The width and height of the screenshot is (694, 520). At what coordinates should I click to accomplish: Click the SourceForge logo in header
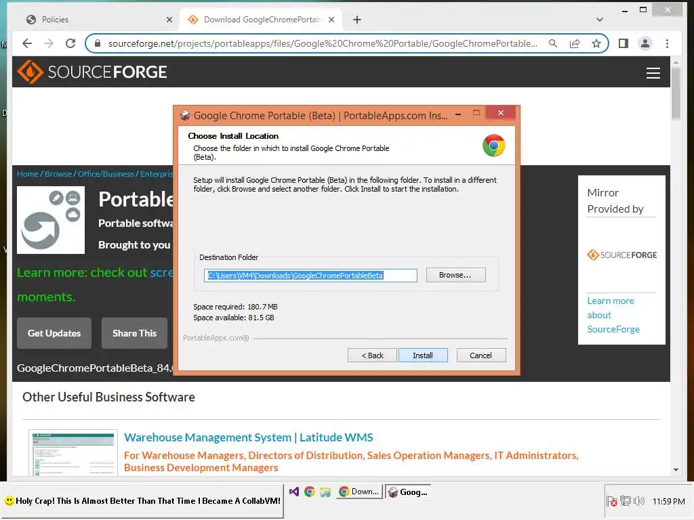pyautogui.click(x=92, y=72)
